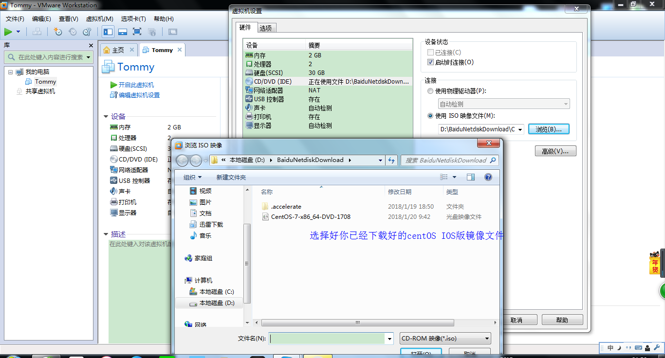This screenshot has height=358, width=665.
Task: Open the 组织 dropdown menu
Action: (192, 178)
